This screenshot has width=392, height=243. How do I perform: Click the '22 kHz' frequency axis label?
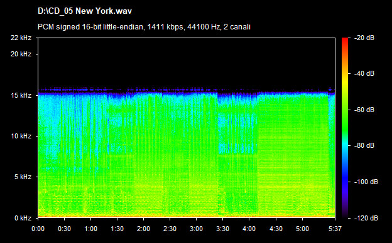pos(21,38)
